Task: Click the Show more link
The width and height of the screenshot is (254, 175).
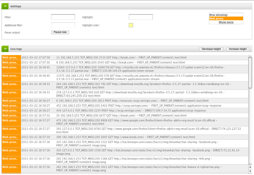Action: coord(226,22)
